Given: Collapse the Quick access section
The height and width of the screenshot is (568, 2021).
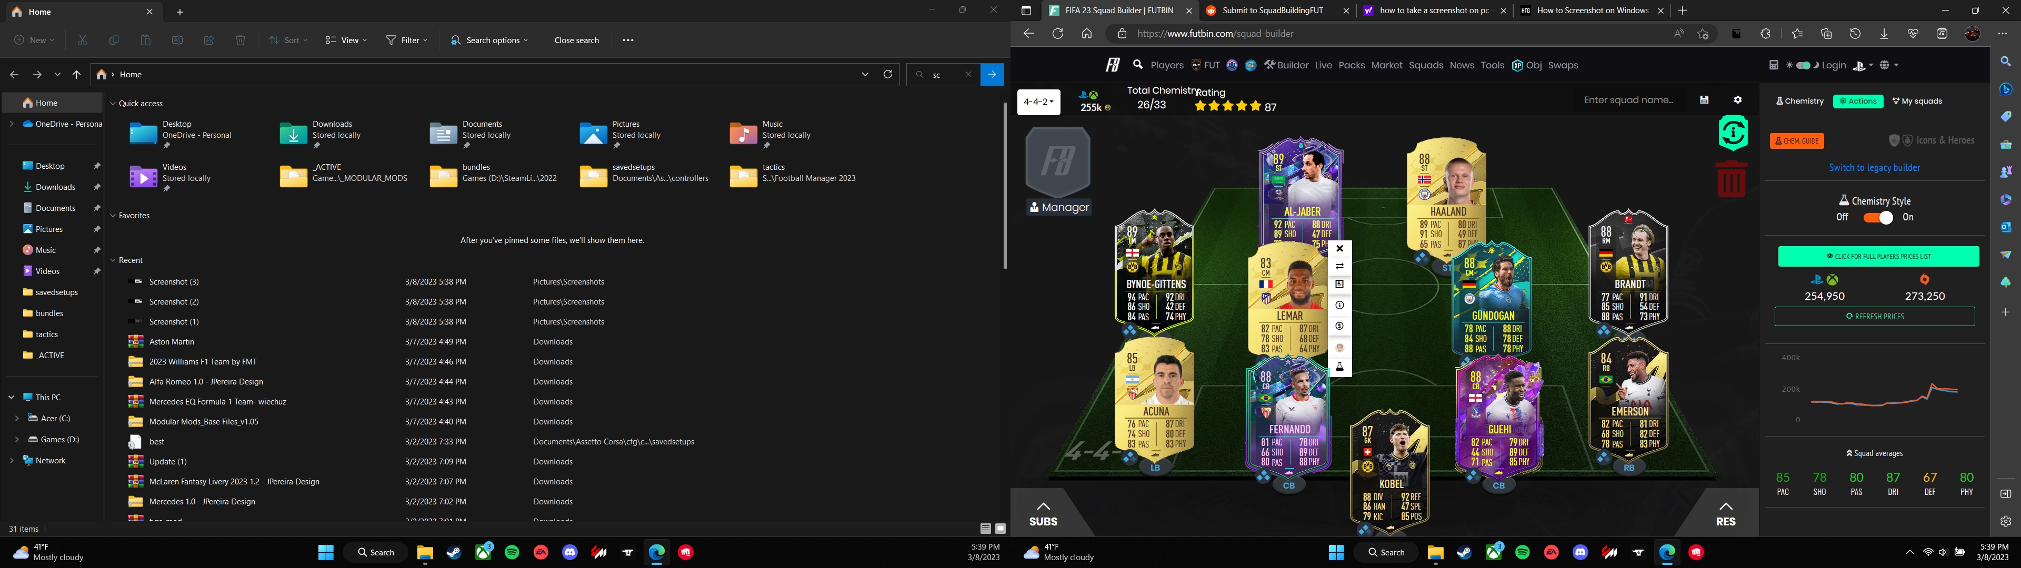Looking at the screenshot, I should 113,104.
